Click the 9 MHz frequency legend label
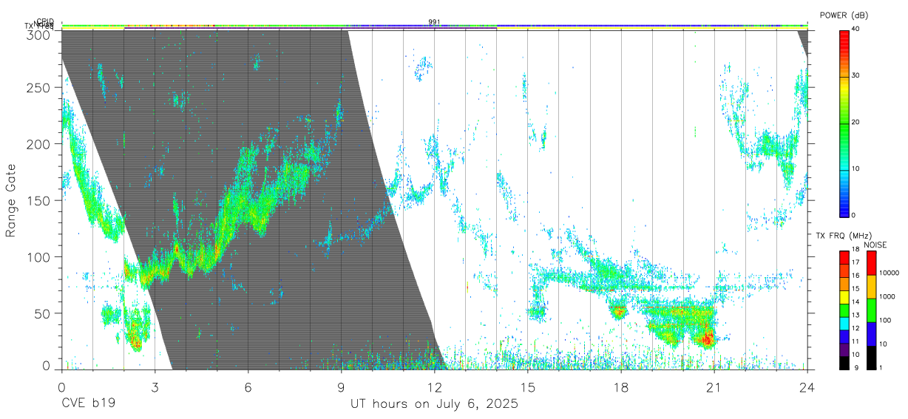Image resolution: width=908 pixels, height=419 pixels. tap(856, 367)
